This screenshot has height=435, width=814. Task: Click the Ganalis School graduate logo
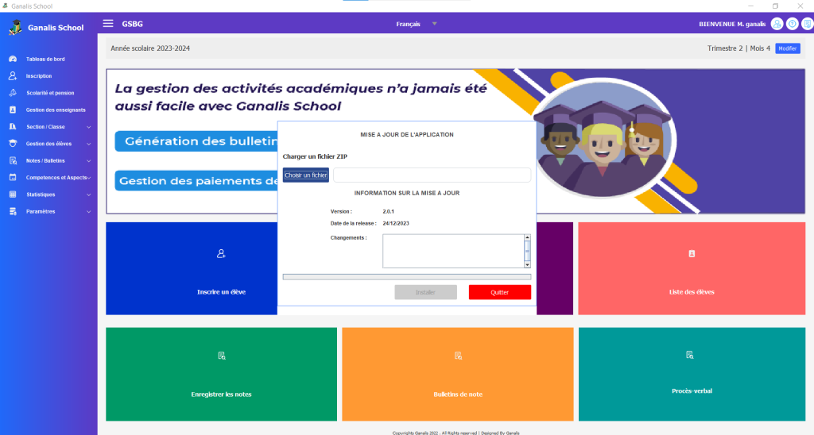[x=15, y=27]
